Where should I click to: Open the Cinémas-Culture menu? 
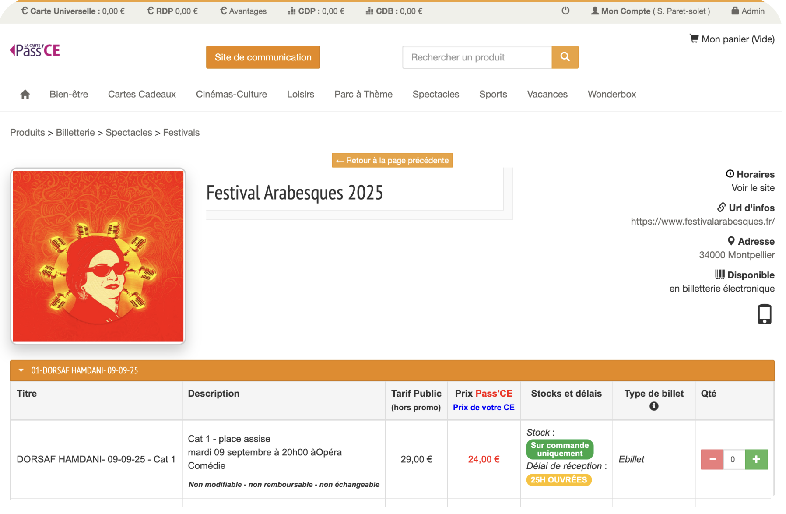click(232, 94)
